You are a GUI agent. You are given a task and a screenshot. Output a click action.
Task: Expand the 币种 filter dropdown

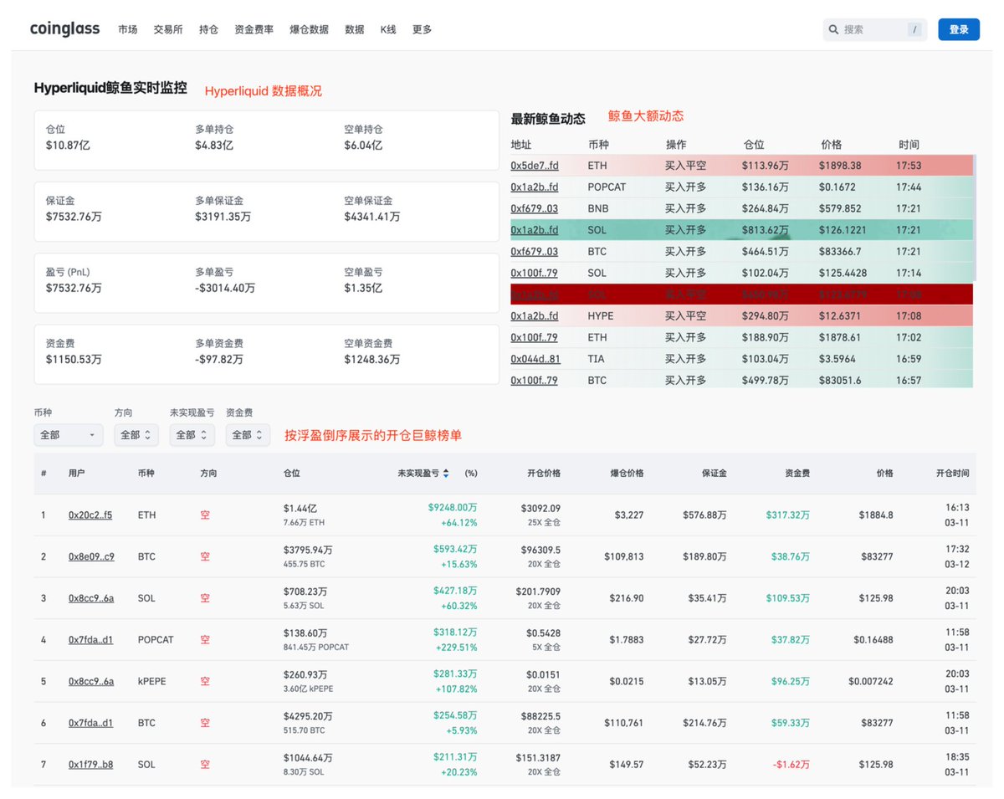tap(69, 435)
